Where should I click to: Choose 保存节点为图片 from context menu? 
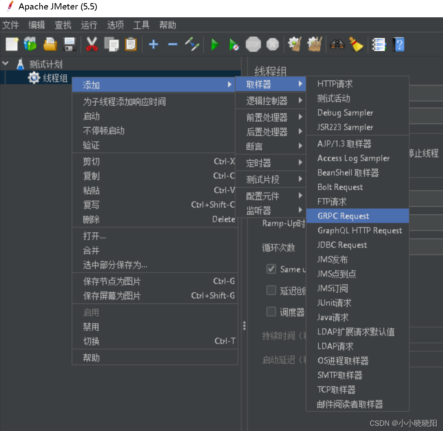(x=155, y=281)
